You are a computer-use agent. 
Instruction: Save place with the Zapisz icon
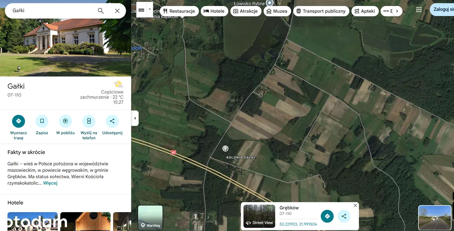(42, 121)
